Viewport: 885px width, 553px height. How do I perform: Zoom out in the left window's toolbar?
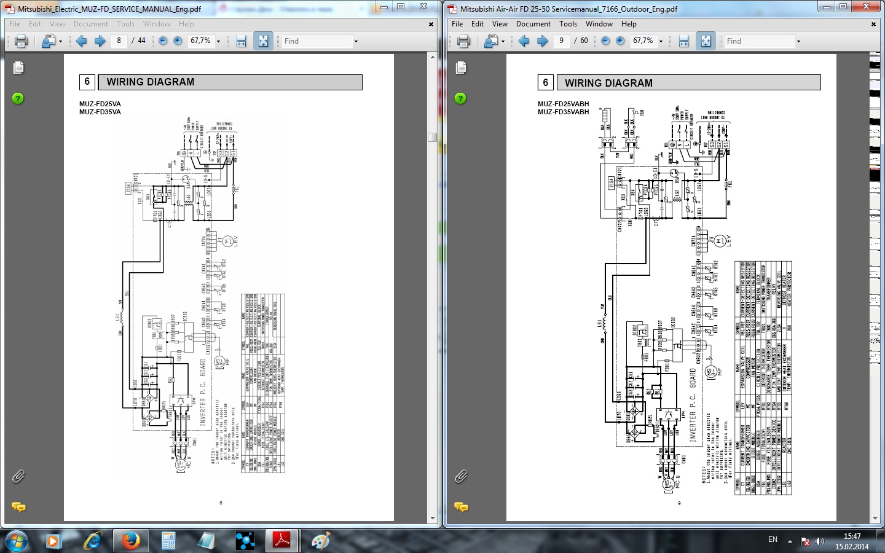click(163, 41)
